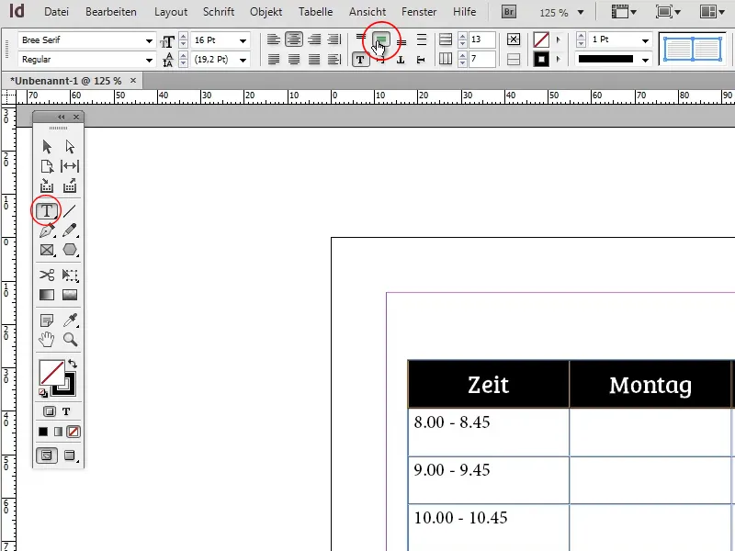Select the Gap tool
This screenshot has height=551, width=735.
click(70, 166)
